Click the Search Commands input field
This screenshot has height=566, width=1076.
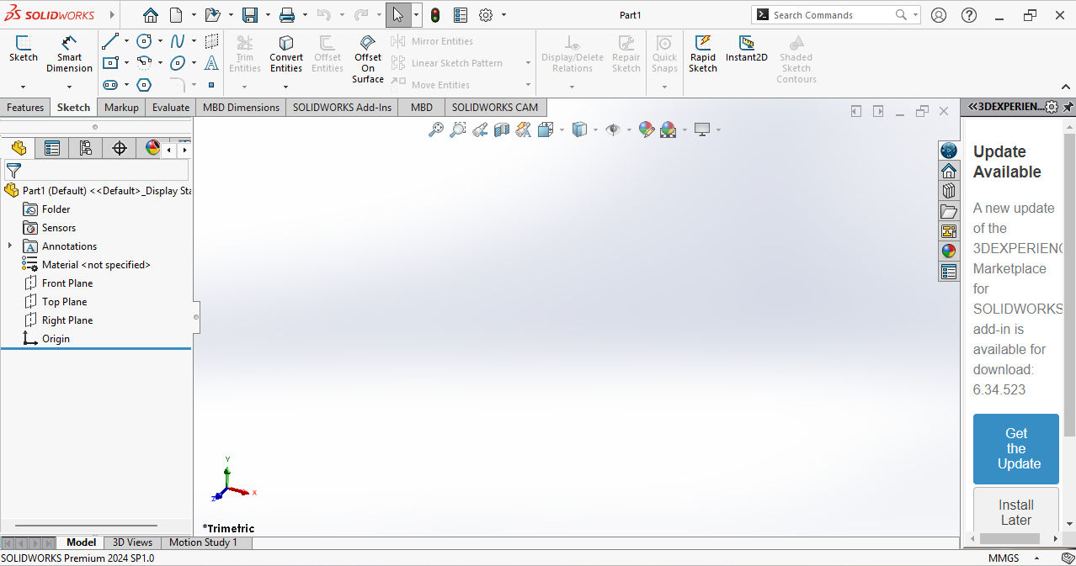[x=829, y=15]
